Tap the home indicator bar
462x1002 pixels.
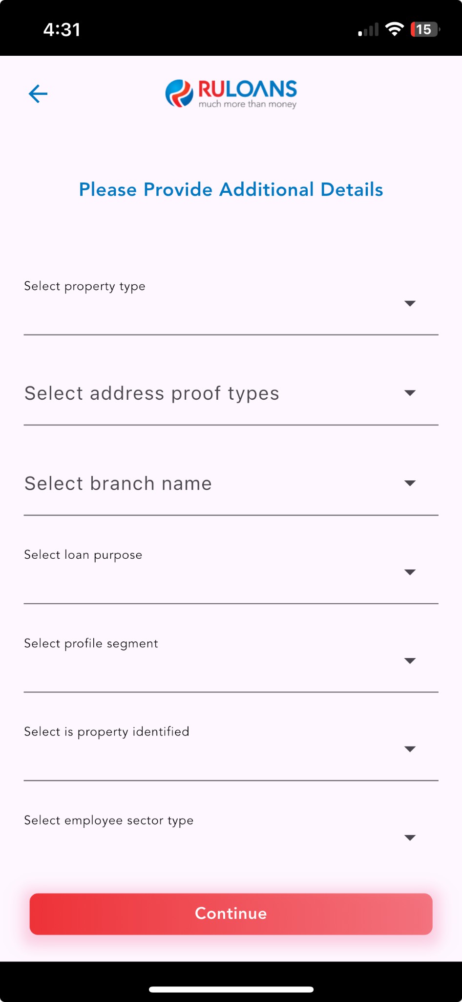click(x=231, y=989)
